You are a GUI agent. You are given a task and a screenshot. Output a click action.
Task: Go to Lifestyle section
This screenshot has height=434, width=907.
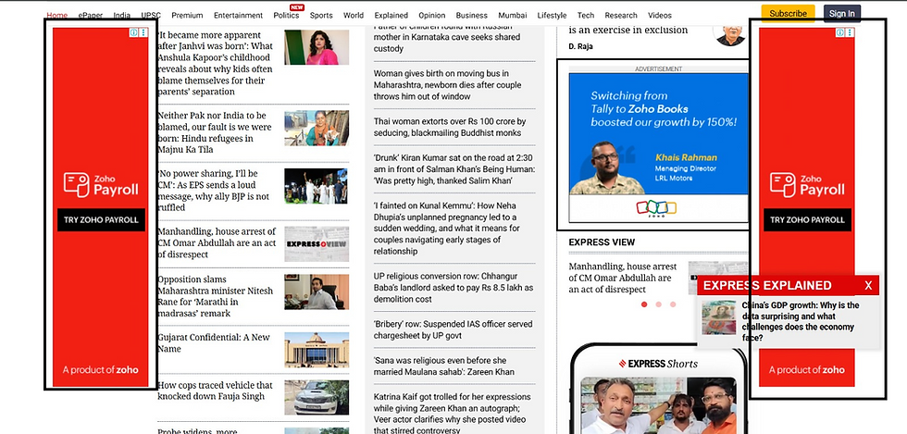[552, 15]
